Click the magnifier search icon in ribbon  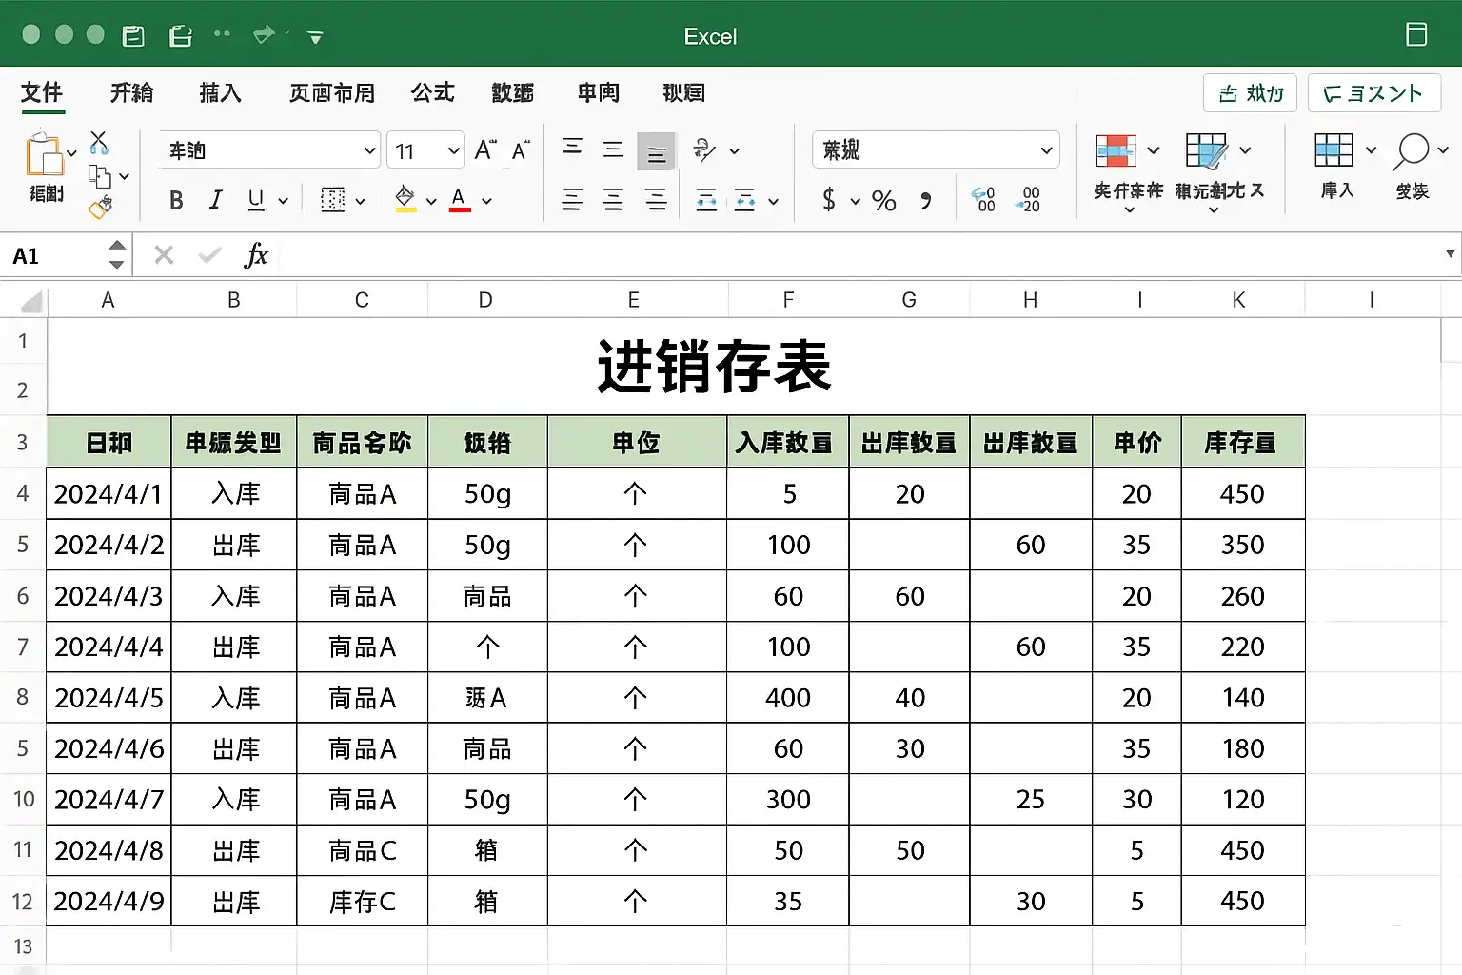[1412, 151]
